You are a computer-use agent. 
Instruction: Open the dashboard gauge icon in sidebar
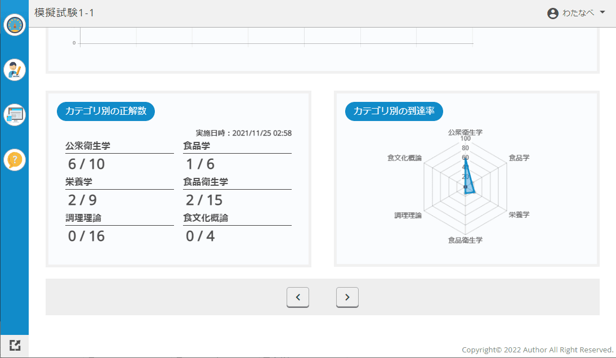[x=15, y=25]
